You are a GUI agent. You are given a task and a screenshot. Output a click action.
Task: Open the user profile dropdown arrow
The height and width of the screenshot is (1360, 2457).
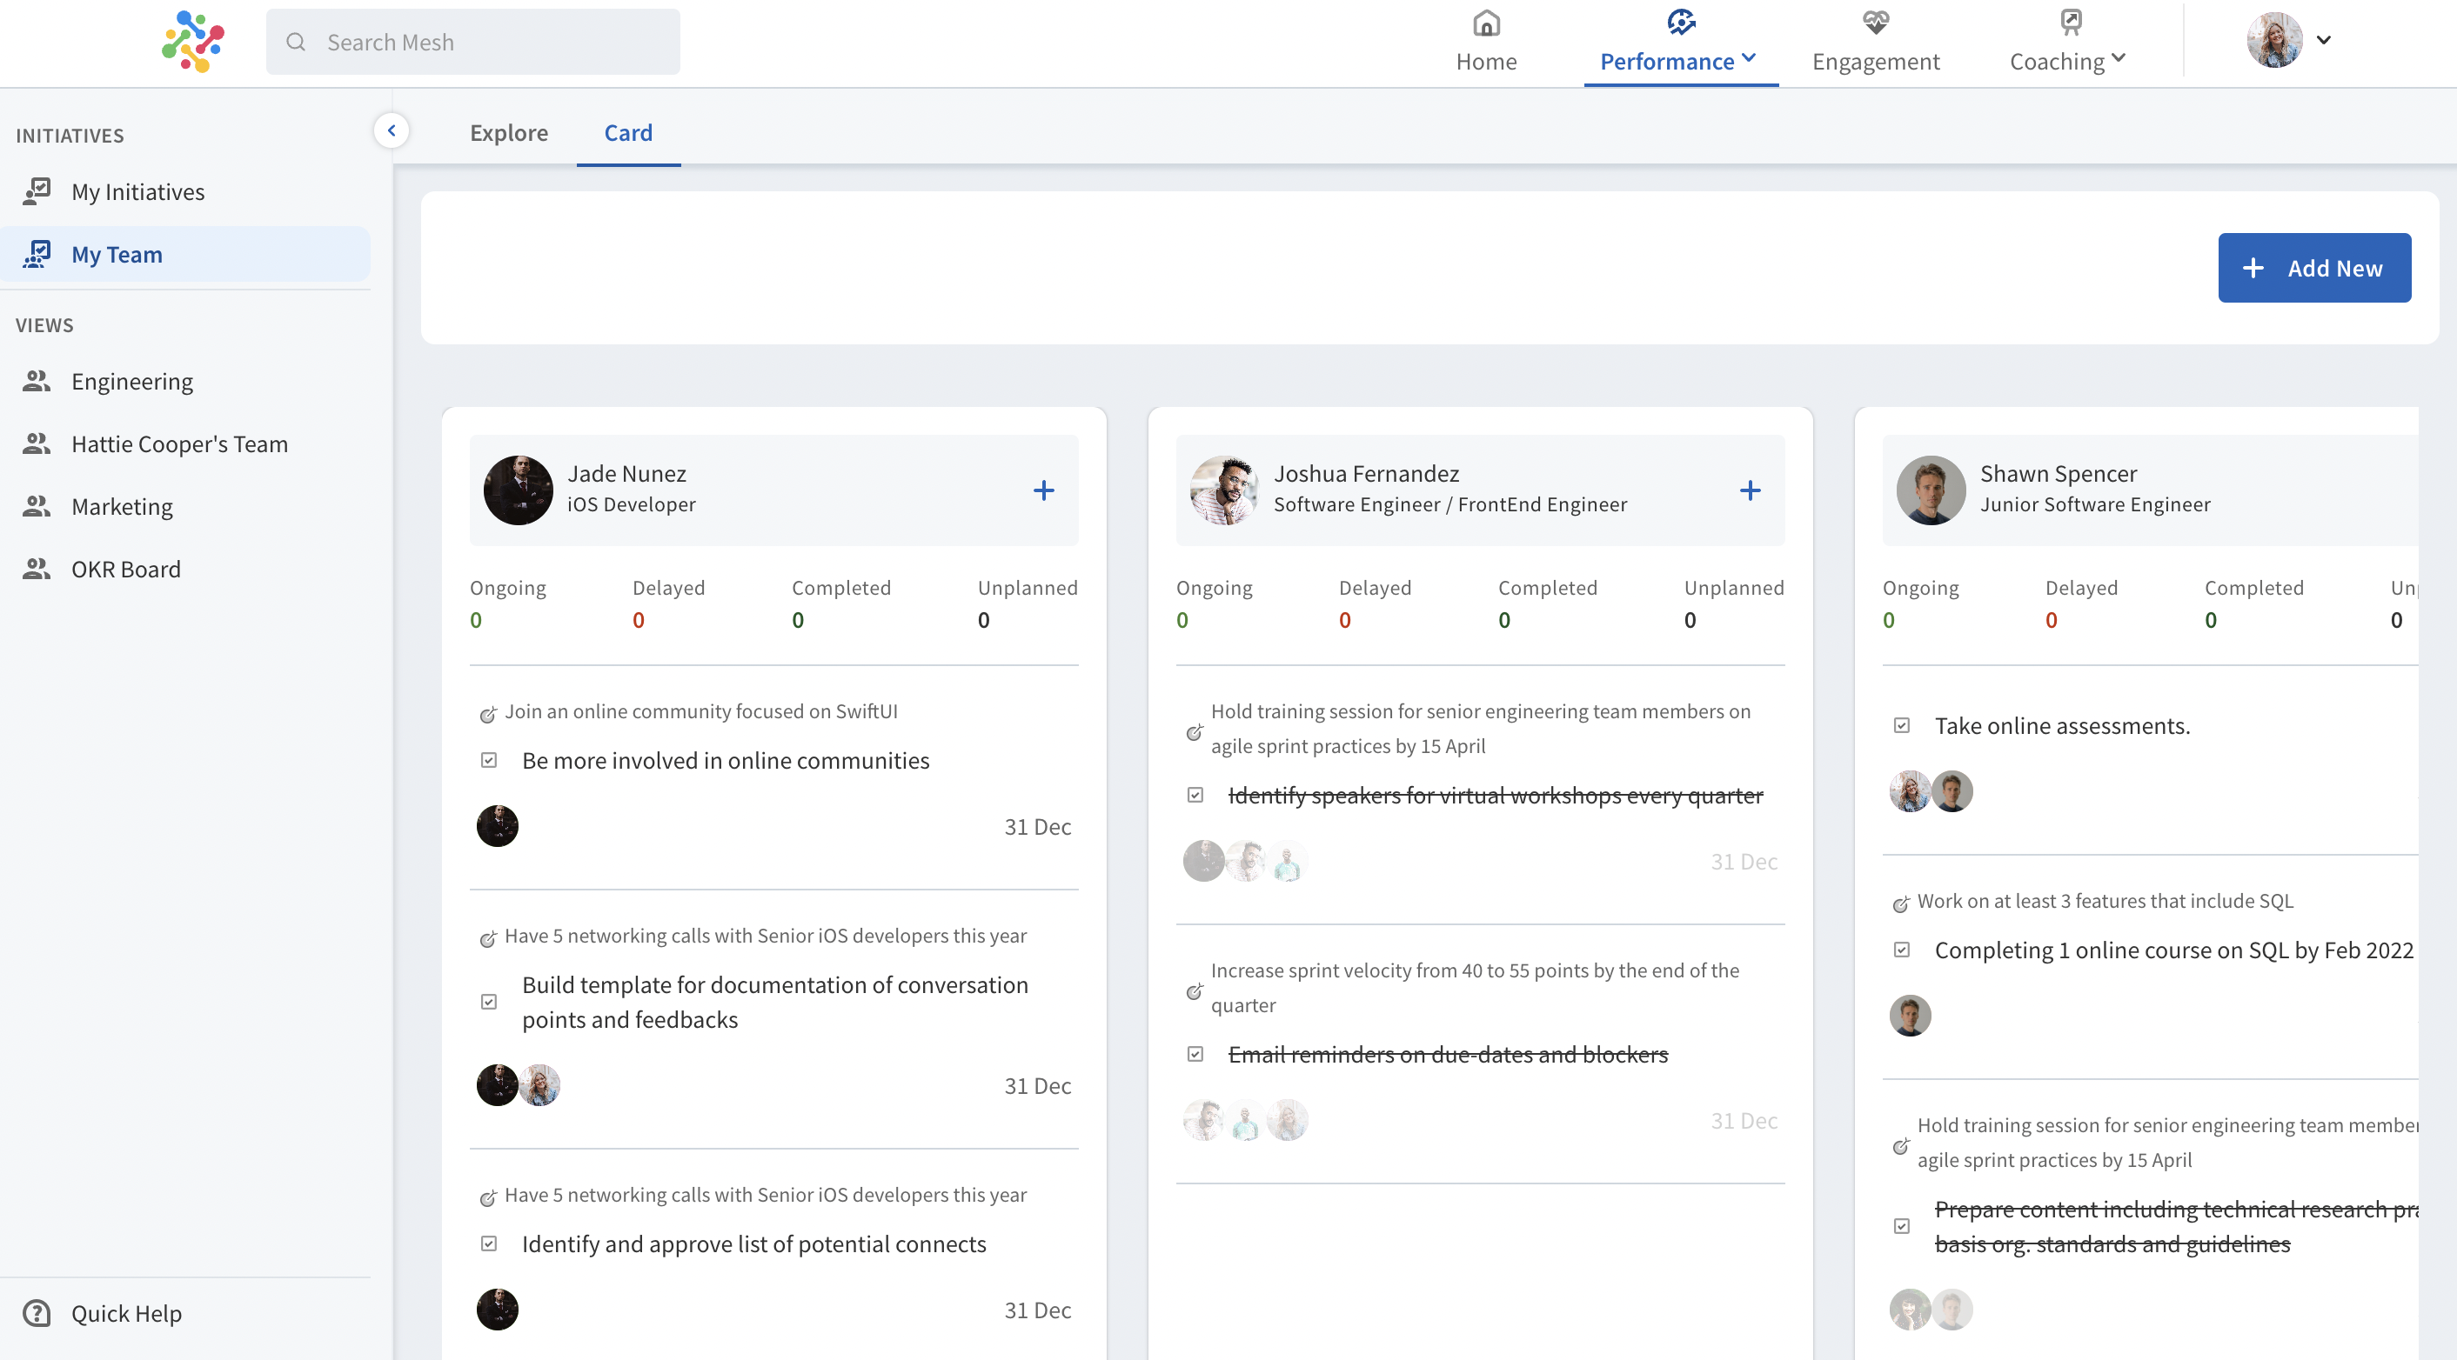[x=2325, y=40]
